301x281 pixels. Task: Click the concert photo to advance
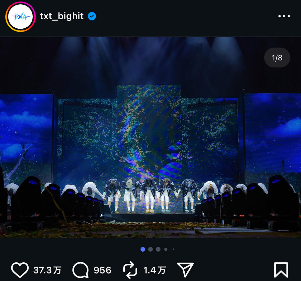(150, 138)
